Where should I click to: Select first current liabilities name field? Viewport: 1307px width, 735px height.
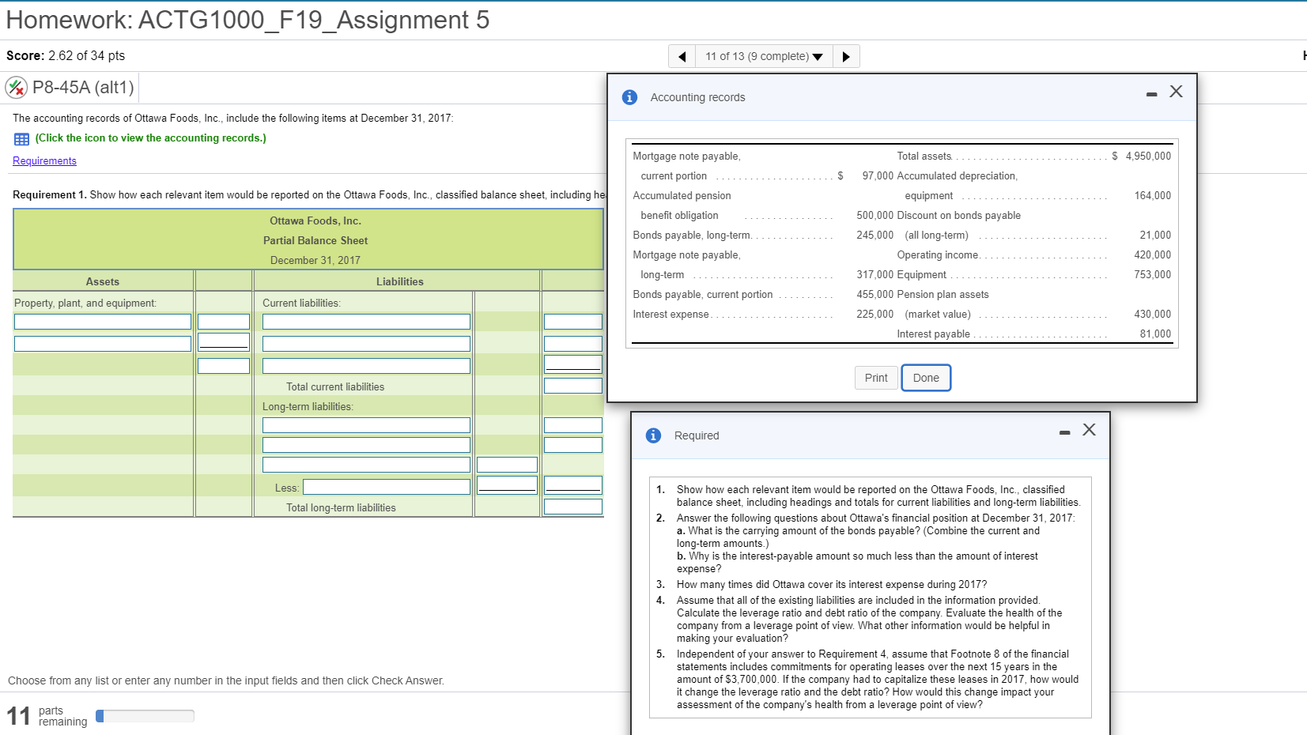coord(366,322)
